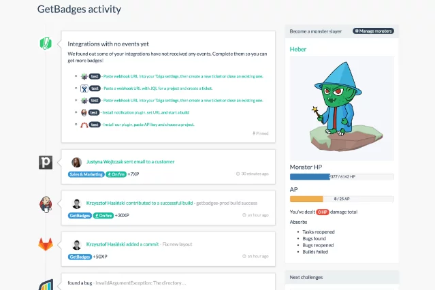Click '+30XP' text
435x290 pixels.
122,215
